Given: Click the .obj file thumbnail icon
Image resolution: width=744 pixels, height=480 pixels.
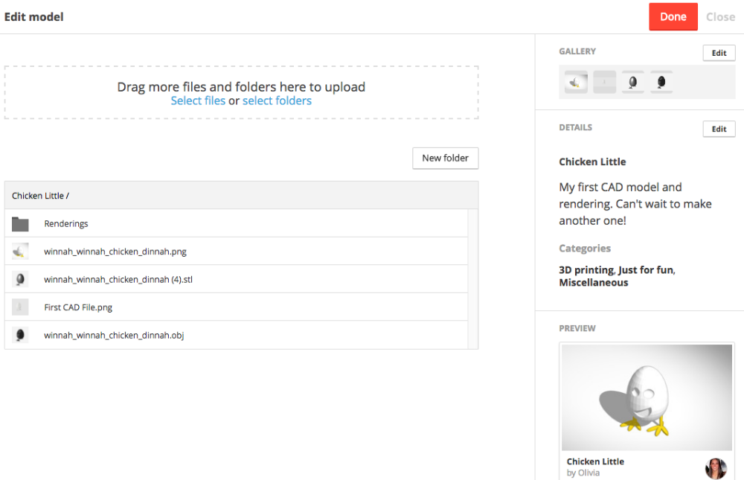Looking at the screenshot, I should [x=20, y=336].
